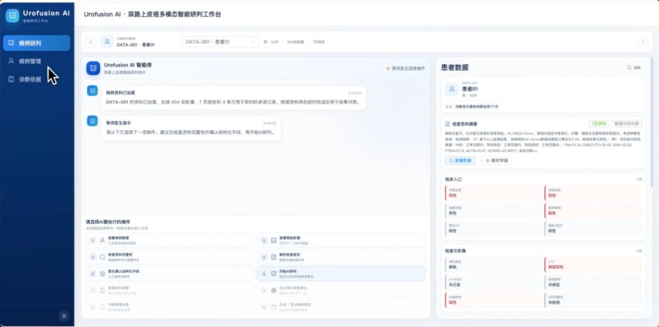659x327 pixels.
Task: Click the green 7页资料 badge
Action: pyautogui.click(x=599, y=123)
